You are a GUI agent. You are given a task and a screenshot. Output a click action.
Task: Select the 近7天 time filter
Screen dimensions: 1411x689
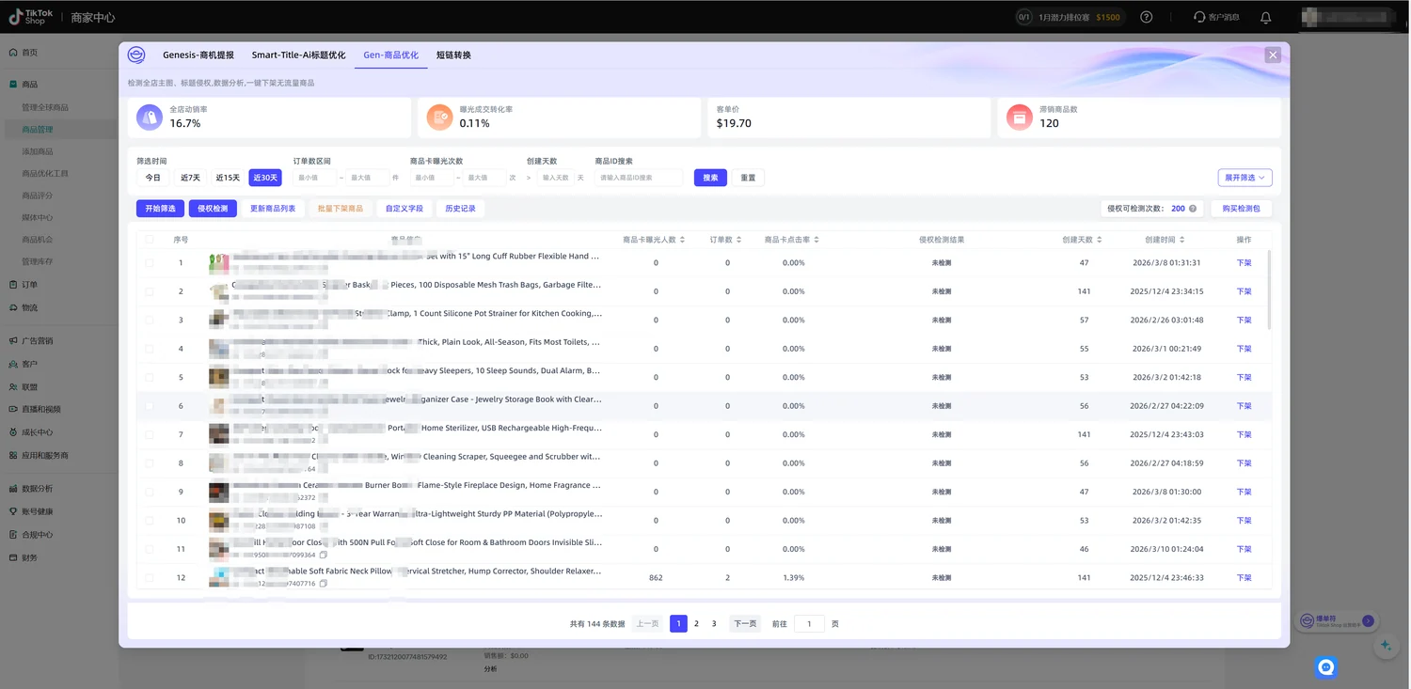(190, 178)
